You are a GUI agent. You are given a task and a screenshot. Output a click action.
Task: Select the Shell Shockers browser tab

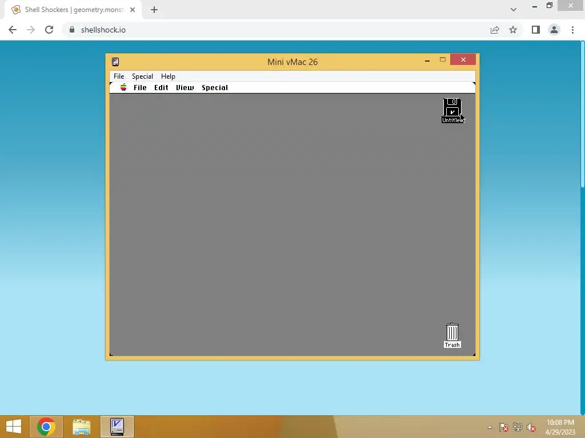[x=74, y=10]
